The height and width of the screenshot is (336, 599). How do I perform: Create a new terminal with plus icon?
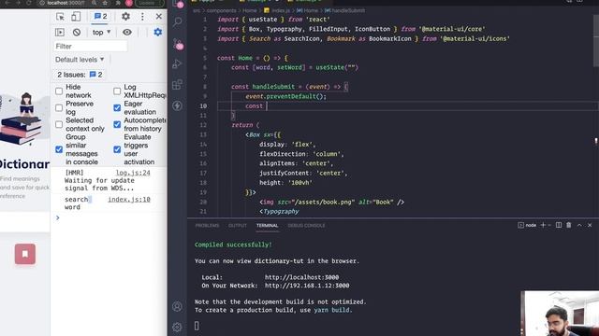coord(543,225)
